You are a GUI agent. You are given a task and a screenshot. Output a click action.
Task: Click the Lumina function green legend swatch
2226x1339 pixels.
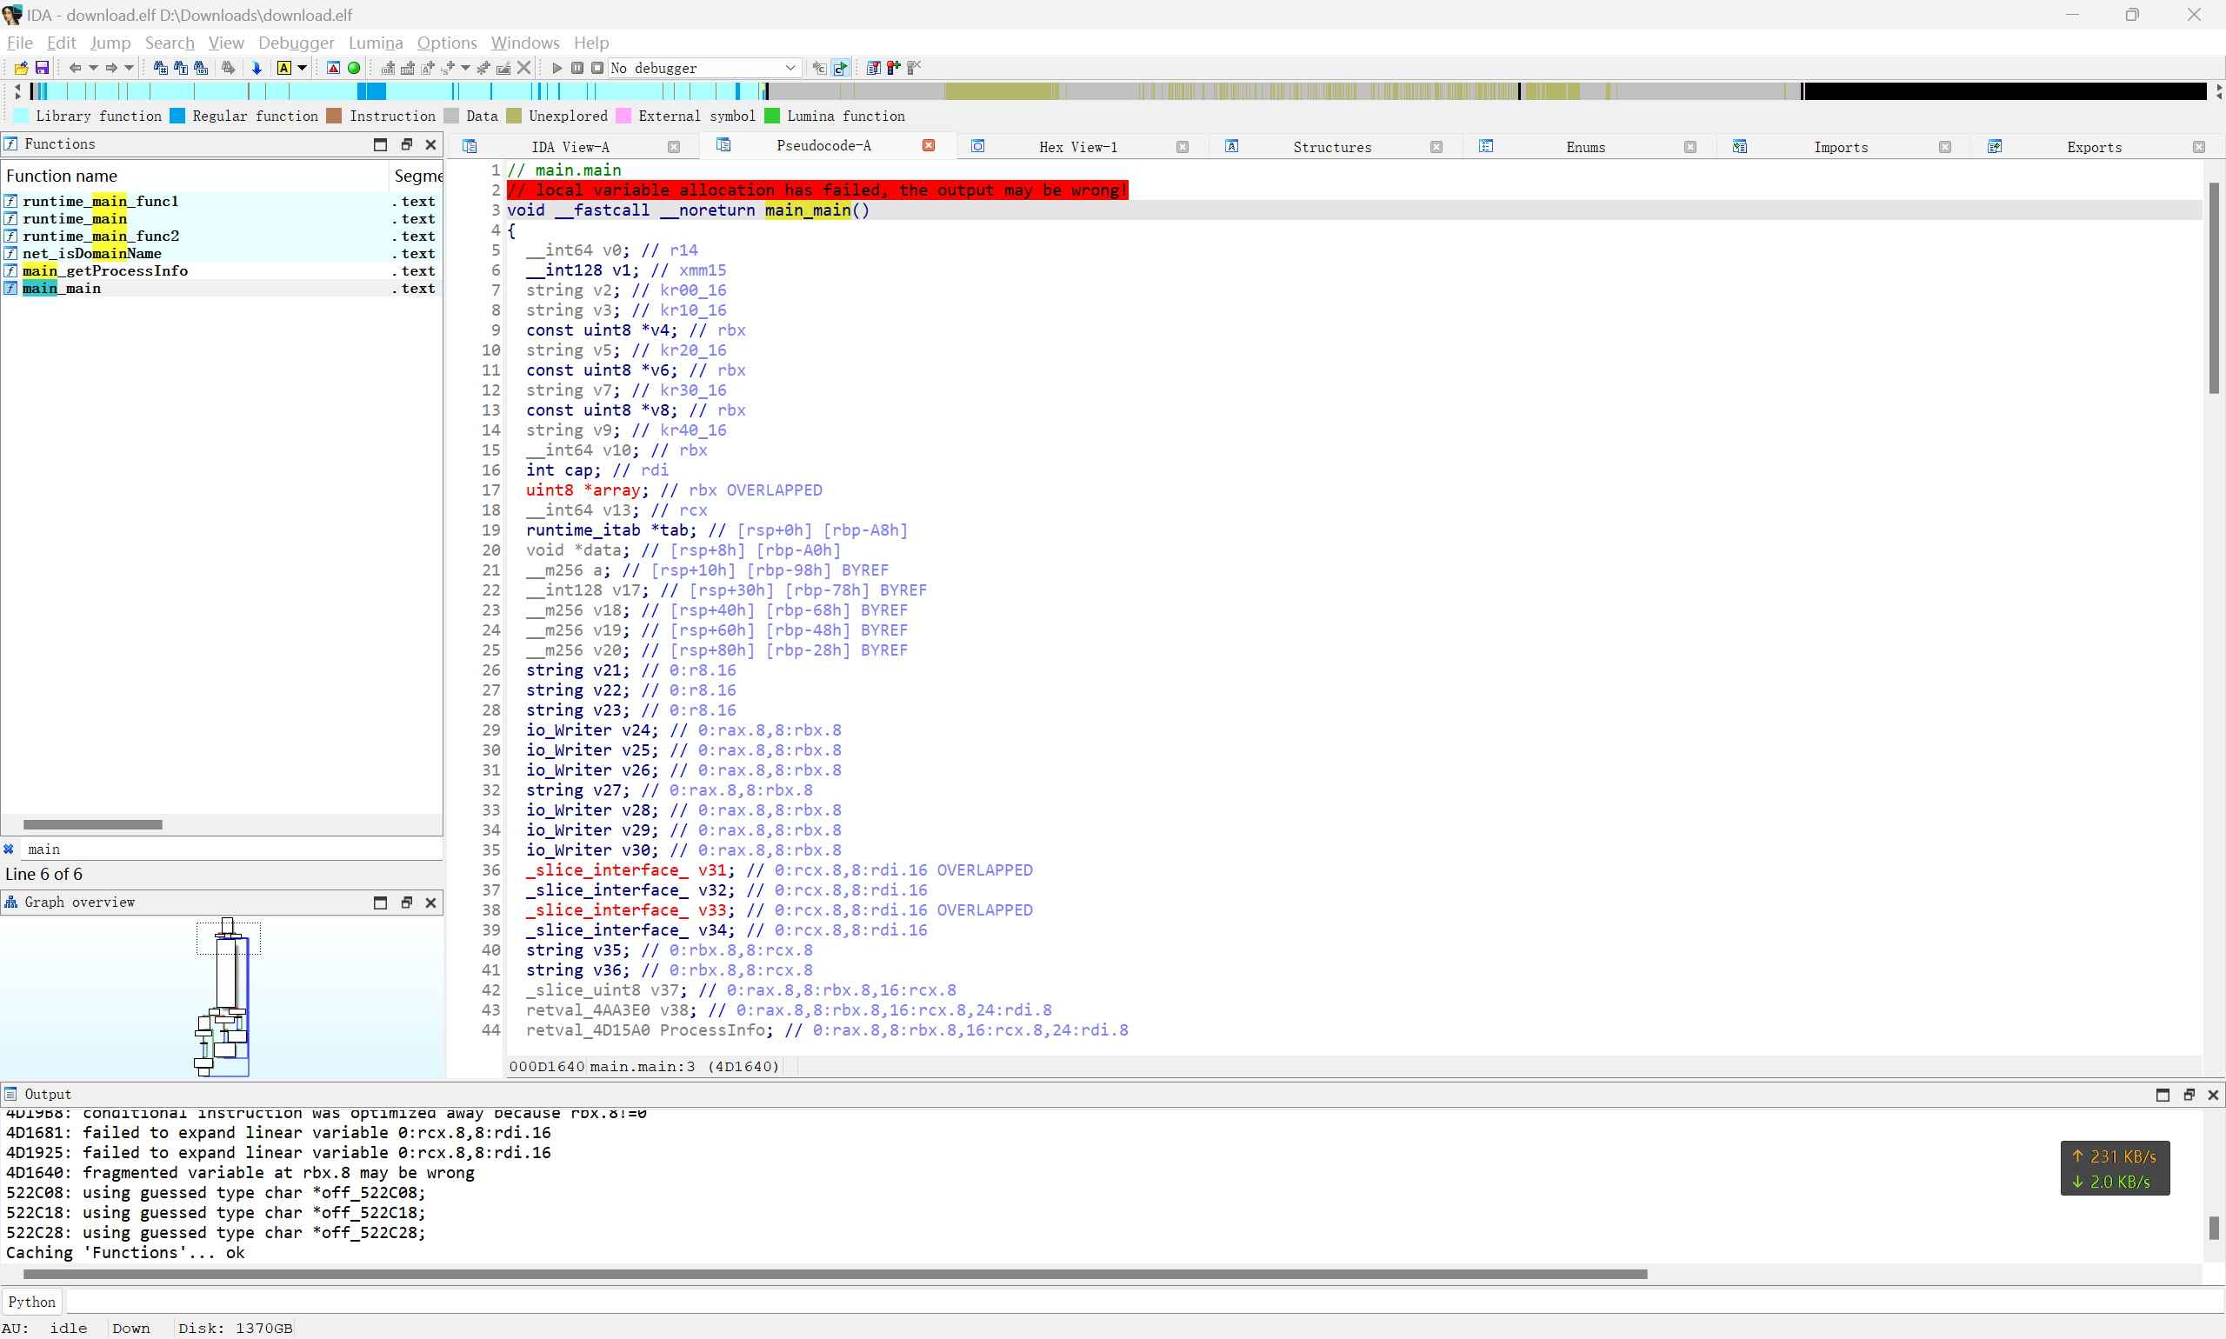point(772,116)
